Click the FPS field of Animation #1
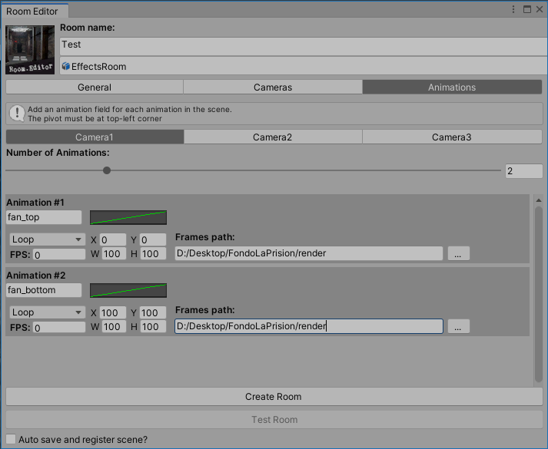This screenshot has width=548, height=449. (59, 254)
